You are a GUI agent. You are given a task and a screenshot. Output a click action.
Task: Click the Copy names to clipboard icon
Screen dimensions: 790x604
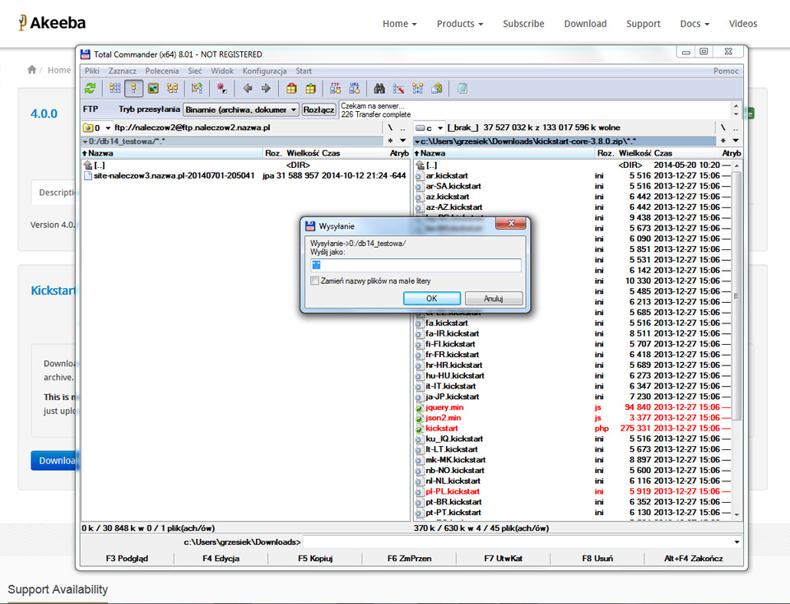tap(437, 89)
